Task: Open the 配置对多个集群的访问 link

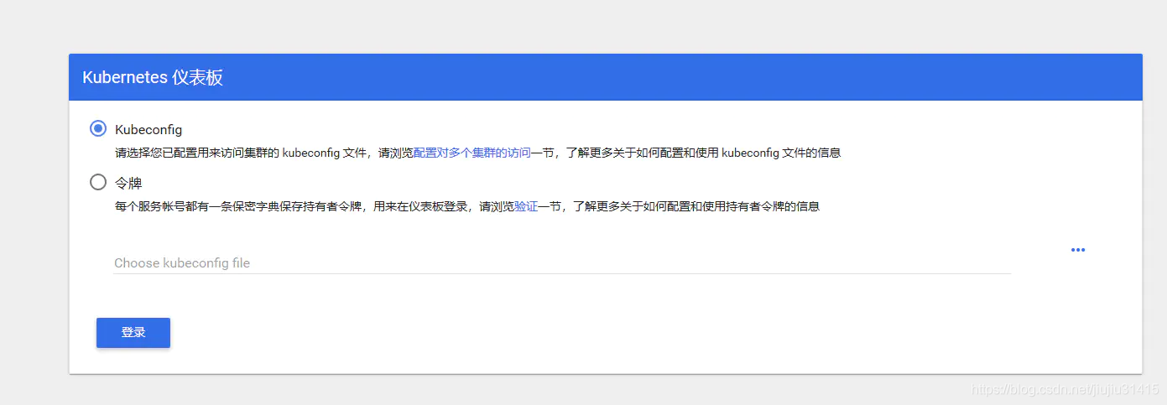Action: tap(471, 153)
